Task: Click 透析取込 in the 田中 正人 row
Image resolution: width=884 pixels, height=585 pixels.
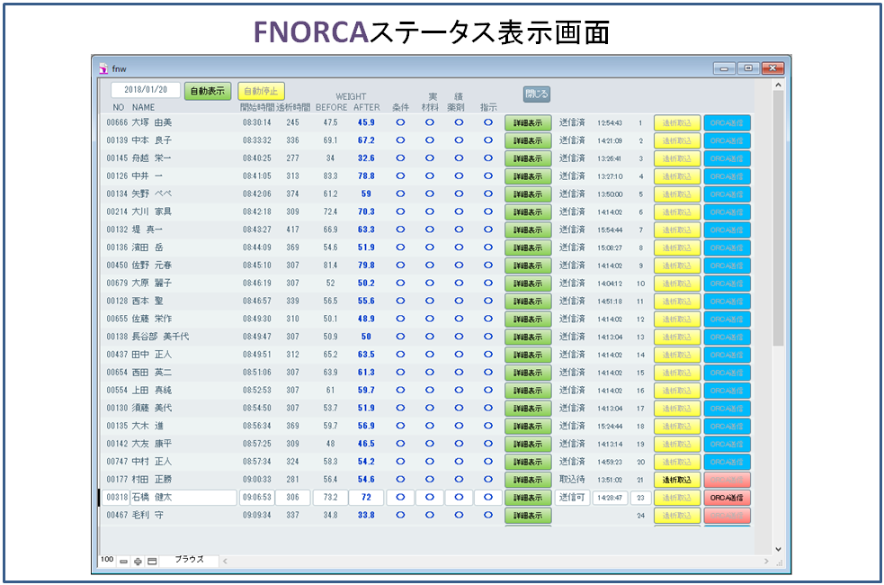Action: coord(677,355)
